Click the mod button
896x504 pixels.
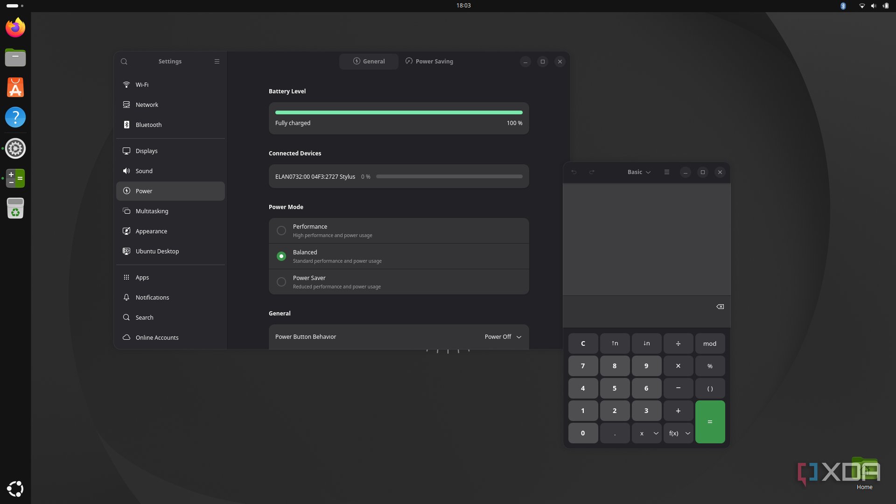[710, 343]
